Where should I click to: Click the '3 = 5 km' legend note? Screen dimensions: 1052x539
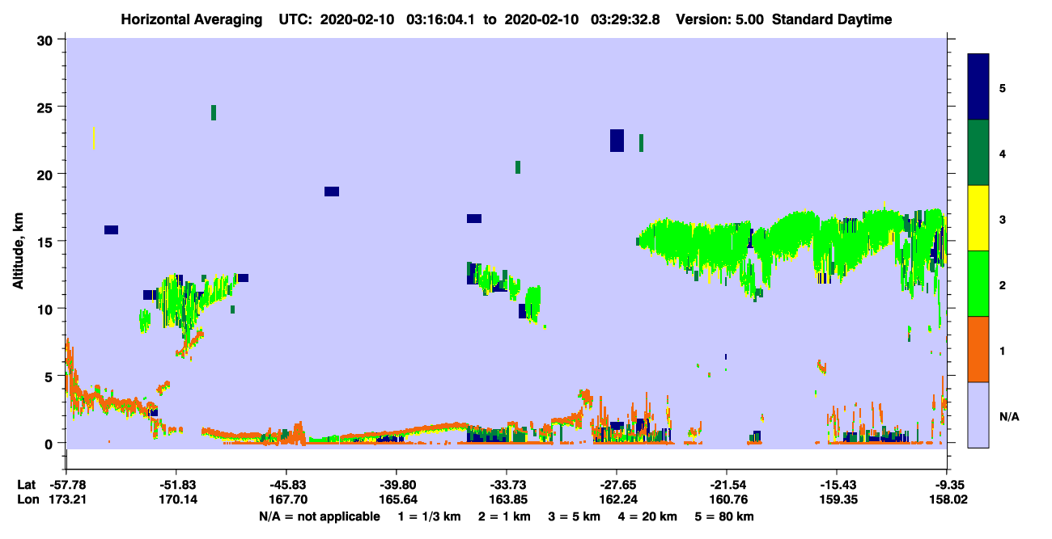(x=574, y=516)
